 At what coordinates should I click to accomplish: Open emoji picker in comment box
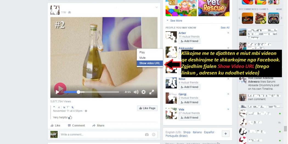[154, 135]
